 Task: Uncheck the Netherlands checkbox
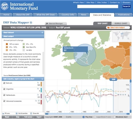(4, 95)
